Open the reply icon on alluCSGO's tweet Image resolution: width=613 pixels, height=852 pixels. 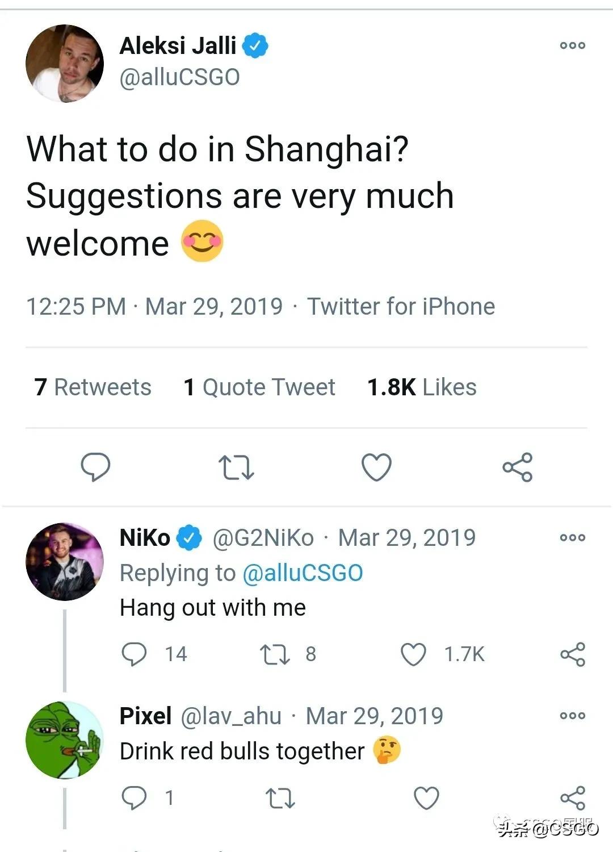click(96, 467)
